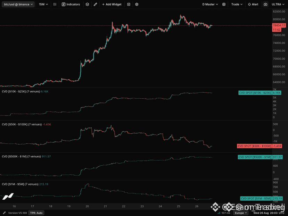Click the chart type icon beside 15M
The width and height of the screenshot is (288, 216).
tap(55, 4)
